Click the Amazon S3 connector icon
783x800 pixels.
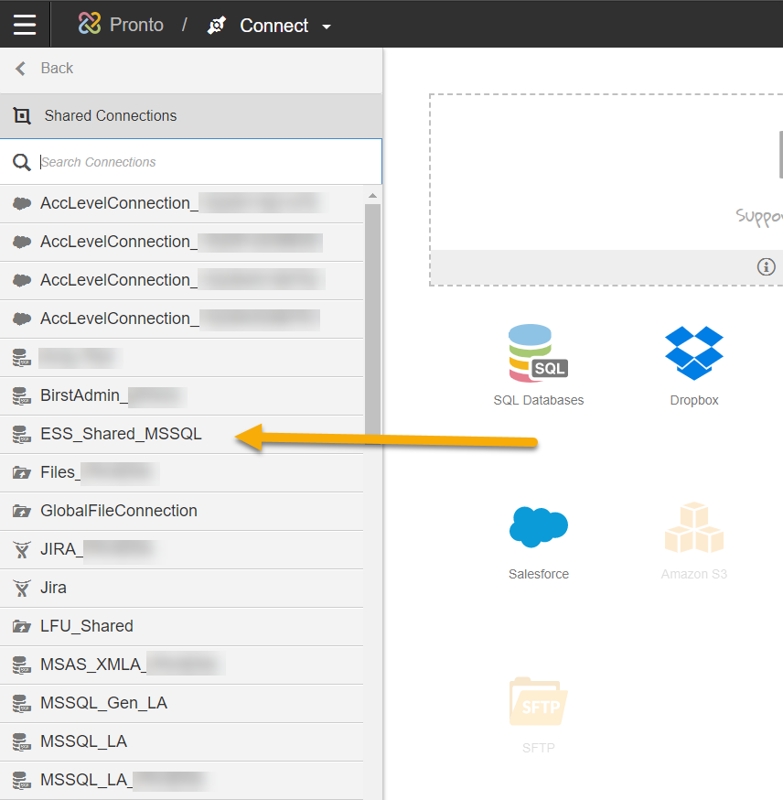tap(693, 527)
